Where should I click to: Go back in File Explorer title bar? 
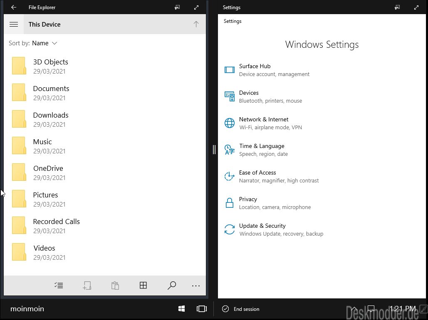pos(14,7)
